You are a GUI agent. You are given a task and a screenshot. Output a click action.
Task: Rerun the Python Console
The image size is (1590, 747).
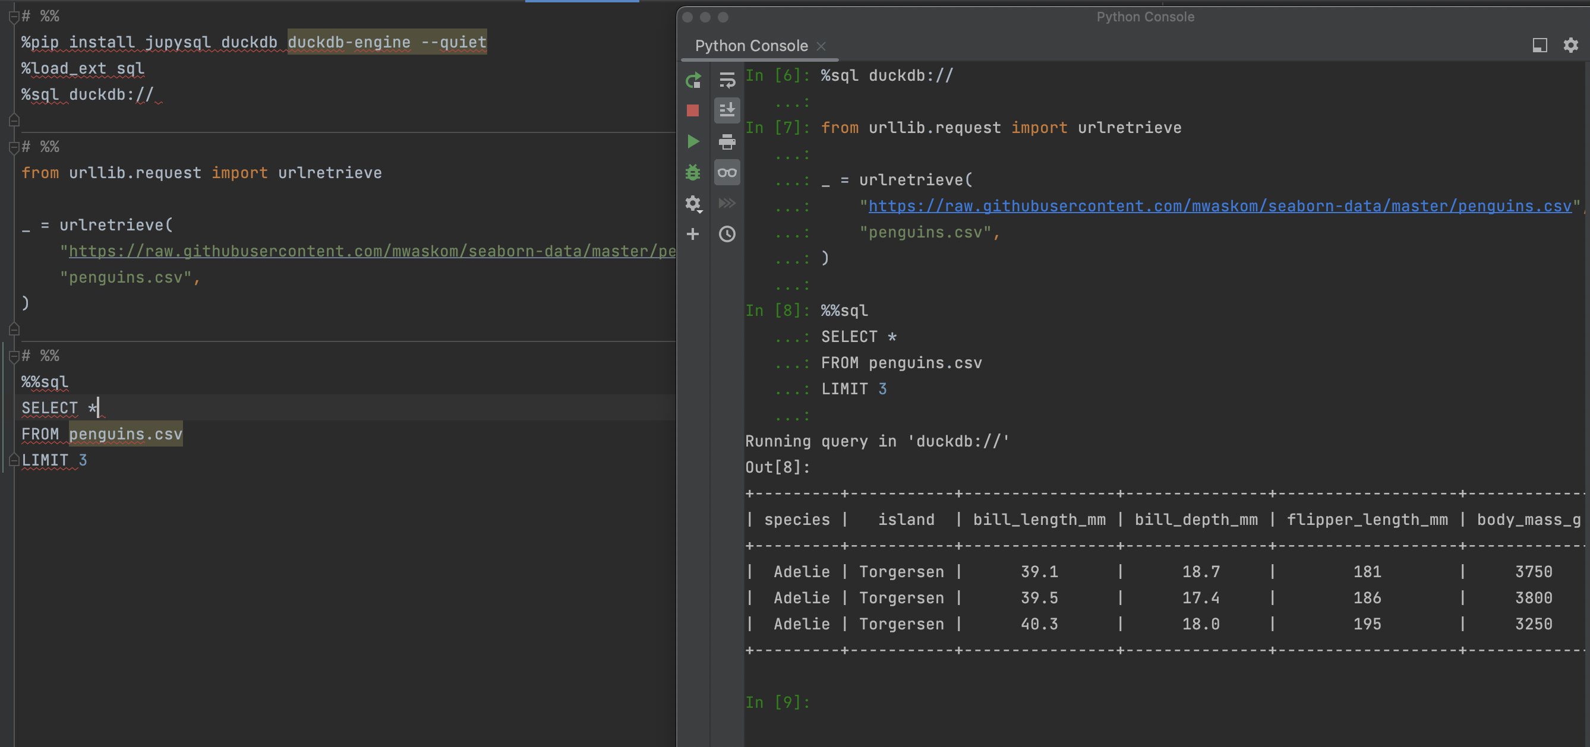(693, 80)
